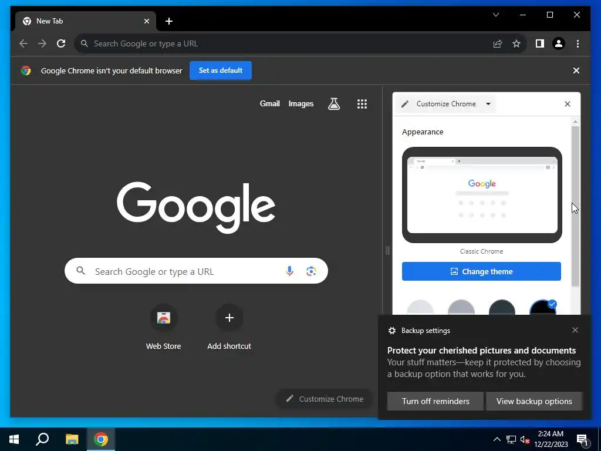
Task: Reload the page with the refresh icon
Action: point(61,43)
